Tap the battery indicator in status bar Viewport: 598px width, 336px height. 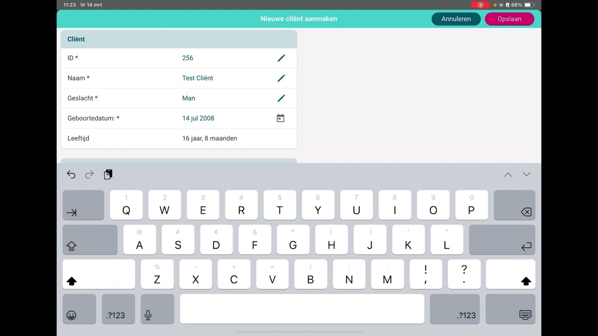tap(529, 5)
